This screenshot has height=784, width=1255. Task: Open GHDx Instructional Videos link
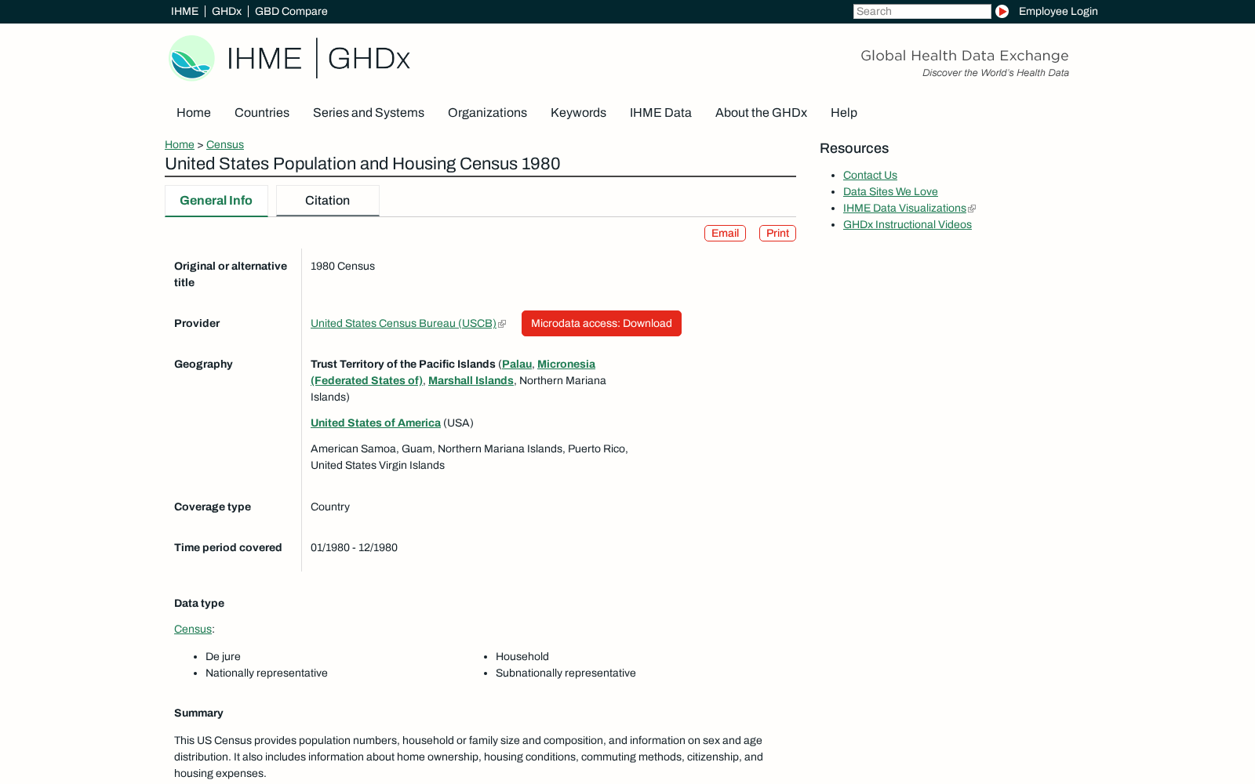click(908, 224)
